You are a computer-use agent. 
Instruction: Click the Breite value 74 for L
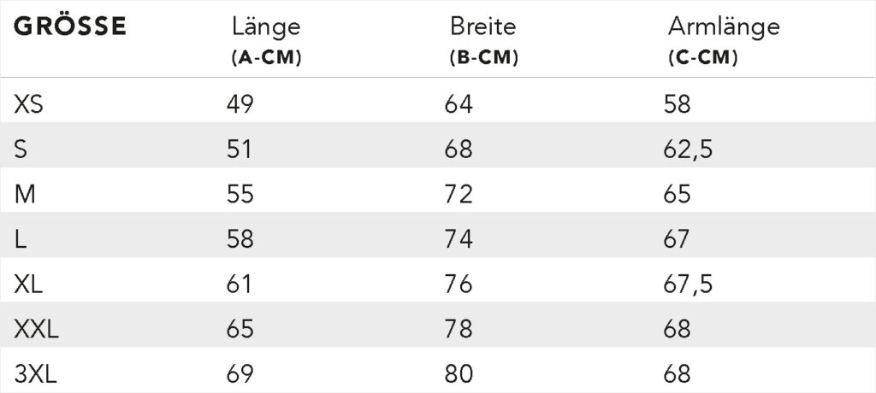pos(459,240)
